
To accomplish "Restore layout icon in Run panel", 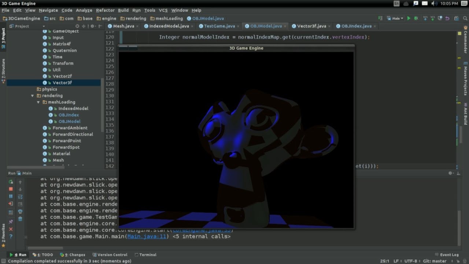I will tap(11, 213).
